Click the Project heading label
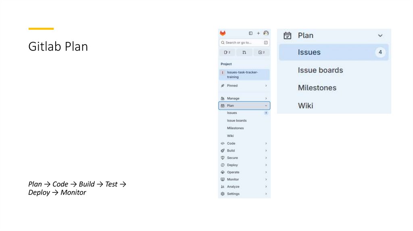Viewport: 413px width, 231px height. coord(226,64)
